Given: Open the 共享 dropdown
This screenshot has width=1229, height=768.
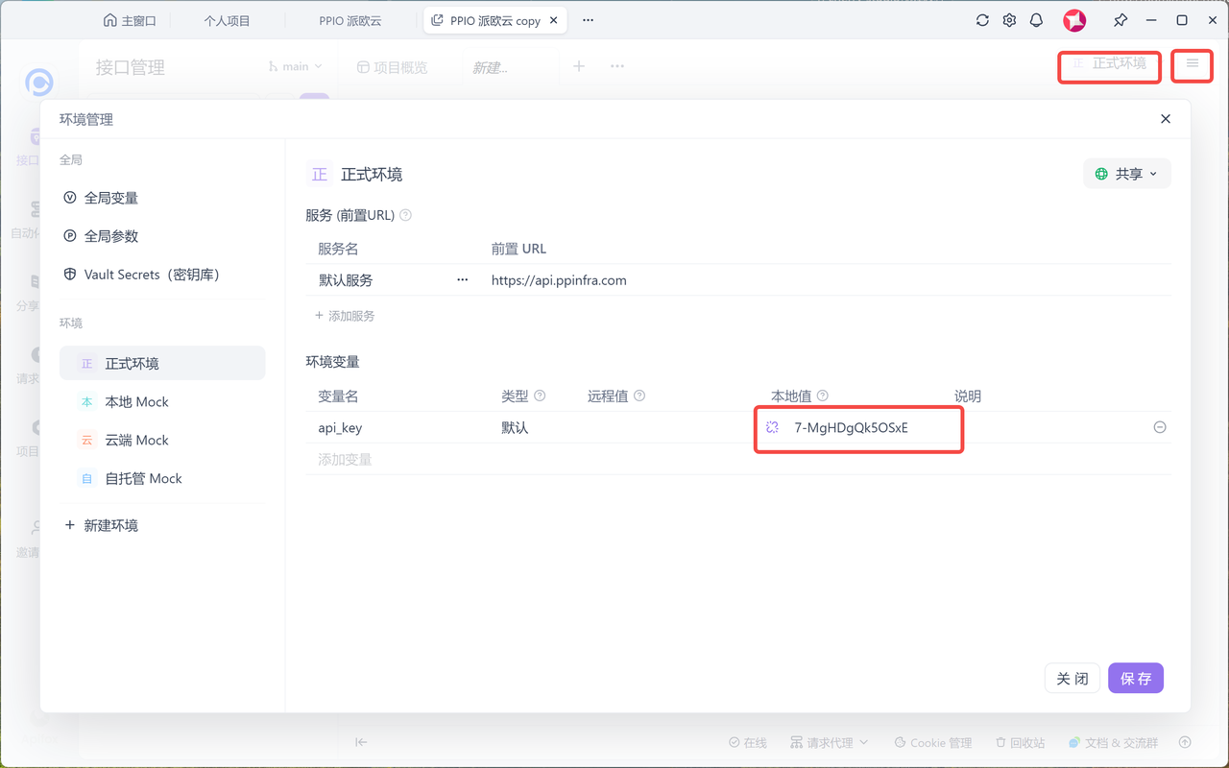Looking at the screenshot, I should point(1127,174).
